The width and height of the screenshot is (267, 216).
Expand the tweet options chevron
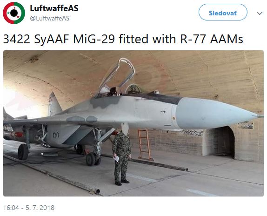260,13
